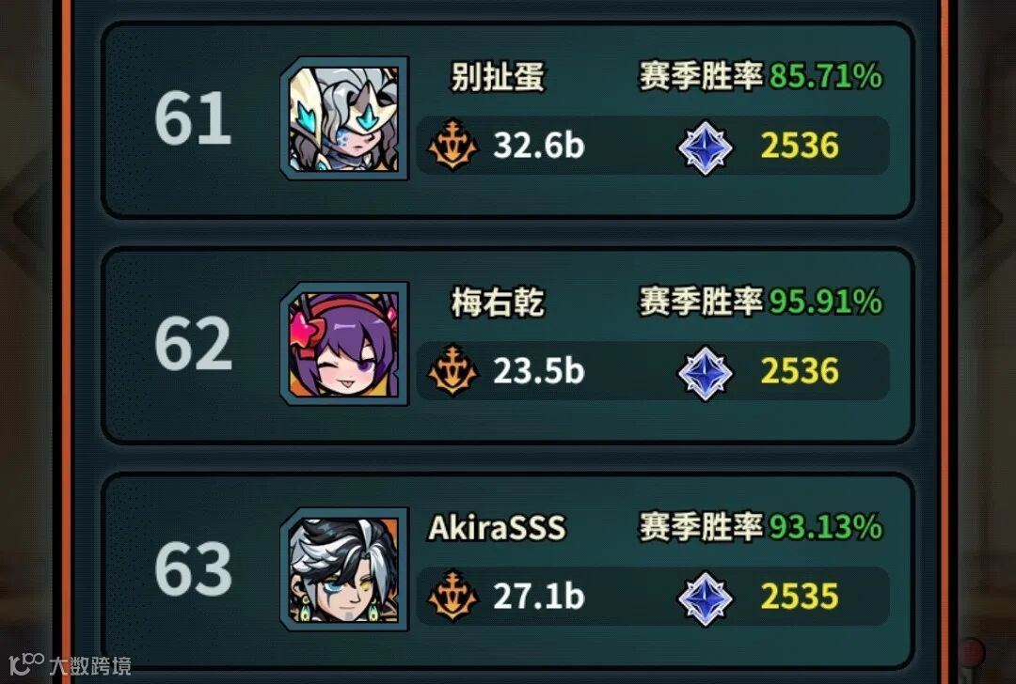The image size is (1016, 684).
Task: Click the season win rate 95.91%
Action: click(x=826, y=302)
